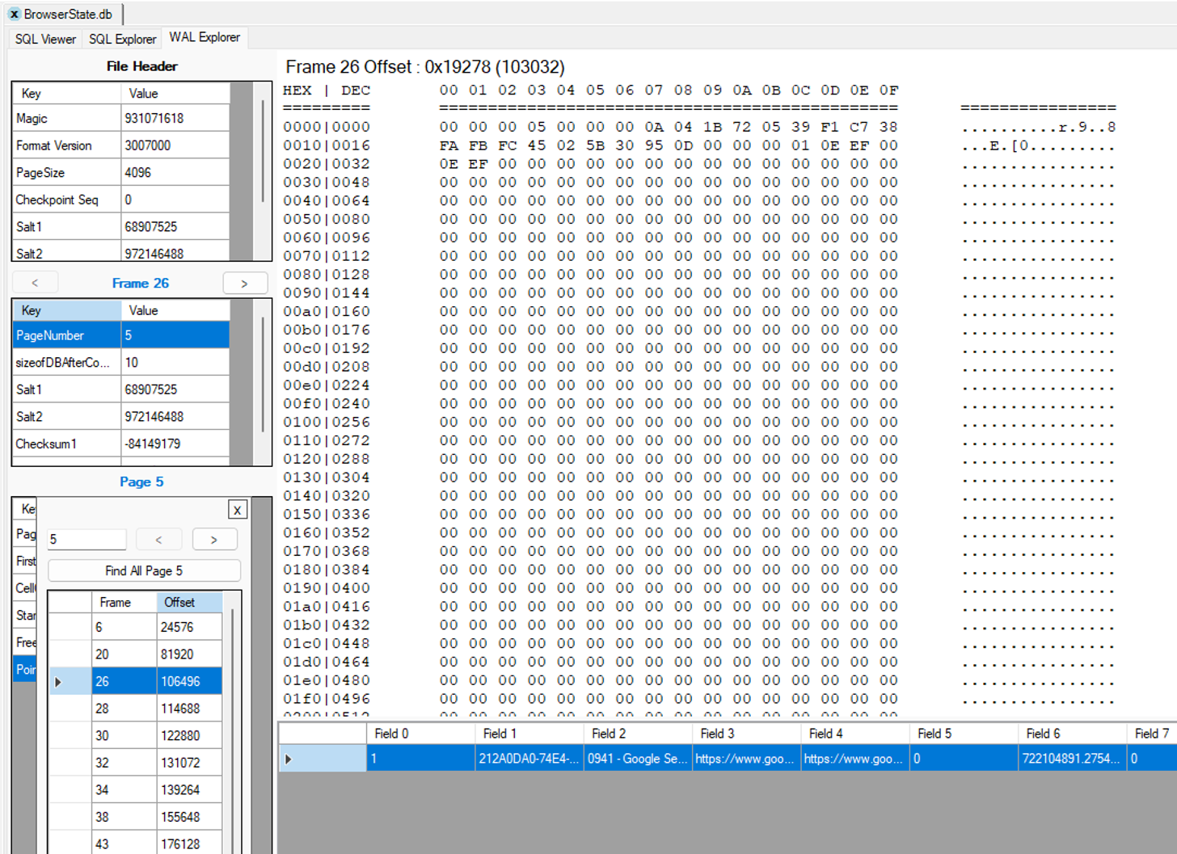1177x854 pixels.
Task: Click record row selector arrow in fields grid
Action: pyautogui.click(x=323, y=759)
